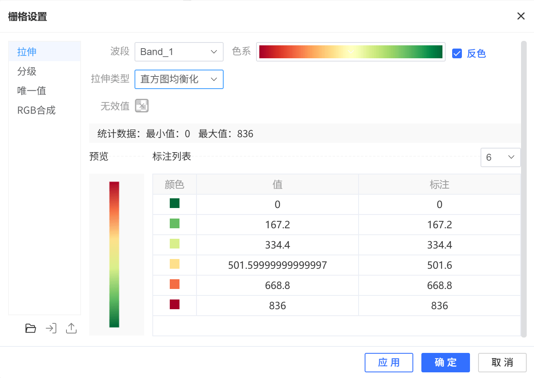Open the 波段 Band_1 dropdown

point(179,51)
